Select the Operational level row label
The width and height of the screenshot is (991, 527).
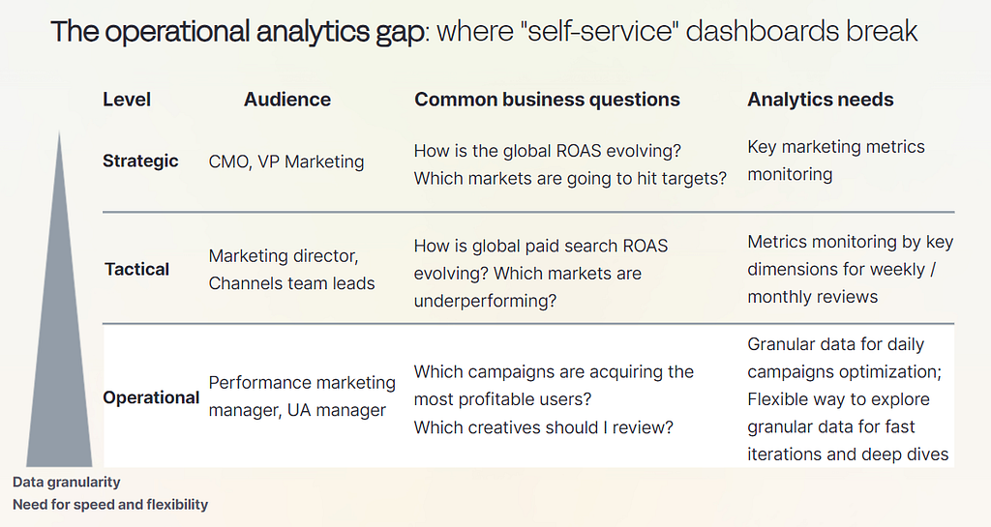151,397
